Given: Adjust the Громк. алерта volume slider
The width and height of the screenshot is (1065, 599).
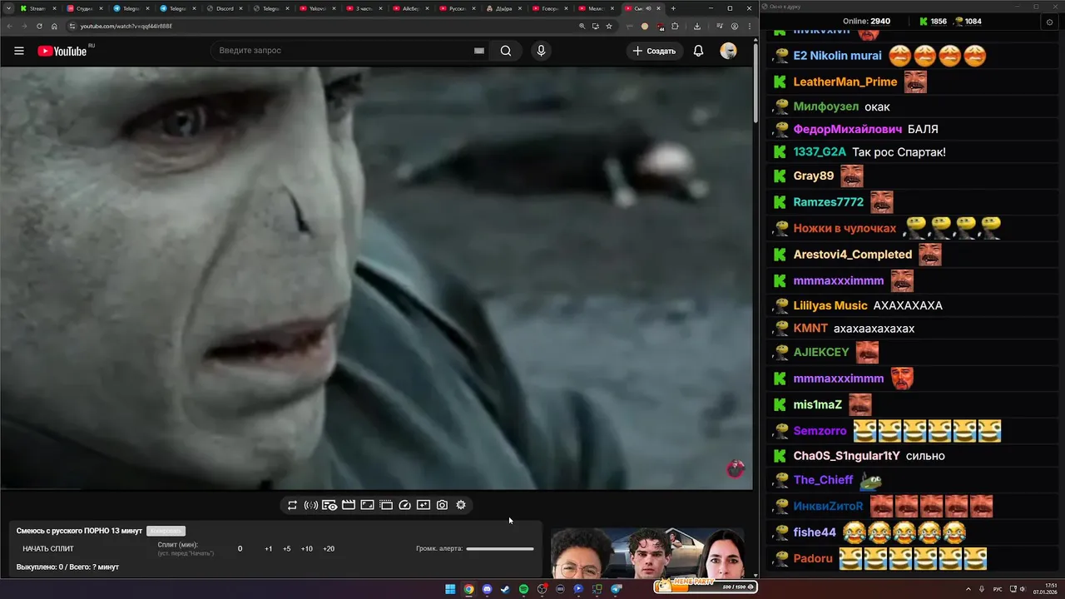Looking at the screenshot, I should [500, 549].
